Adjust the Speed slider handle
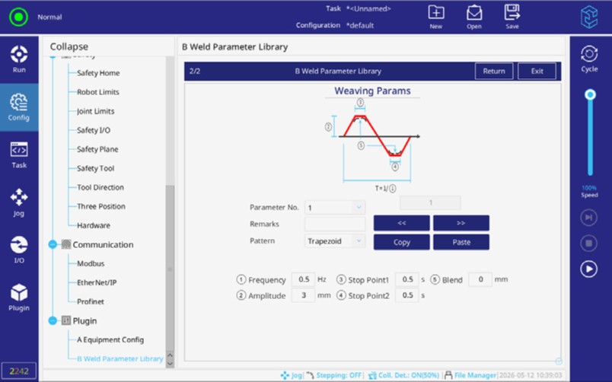Screen dimensions: 612x382 [x=590, y=94]
